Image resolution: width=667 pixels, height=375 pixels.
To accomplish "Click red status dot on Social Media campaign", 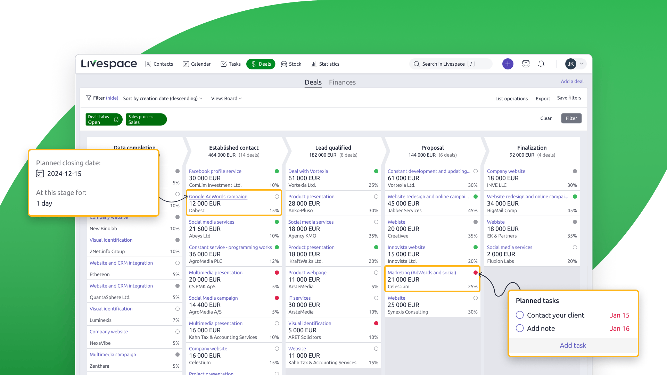I will pos(277,298).
